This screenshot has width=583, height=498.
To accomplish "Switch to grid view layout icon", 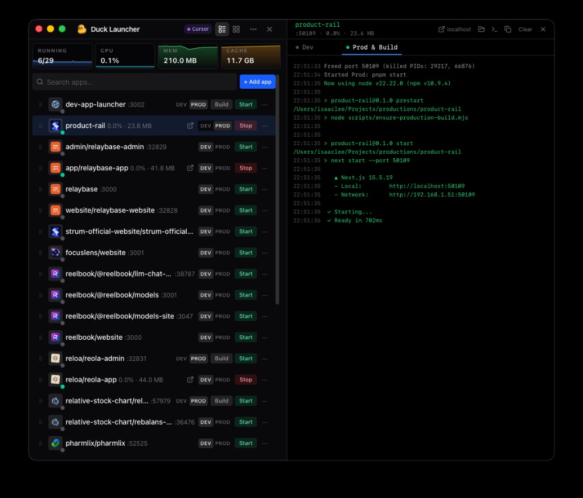I will [236, 29].
